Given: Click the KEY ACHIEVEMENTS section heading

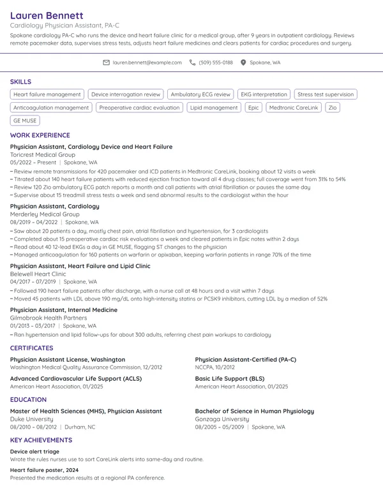Looking at the screenshot, I should point(41,440).
